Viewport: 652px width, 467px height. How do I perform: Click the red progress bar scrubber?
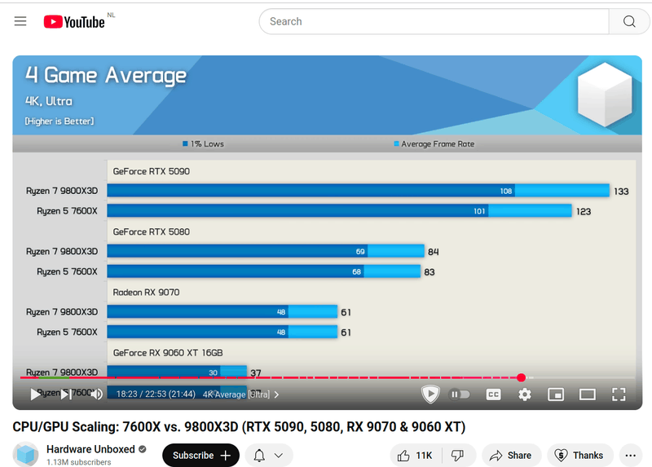[x=521, y=377]
